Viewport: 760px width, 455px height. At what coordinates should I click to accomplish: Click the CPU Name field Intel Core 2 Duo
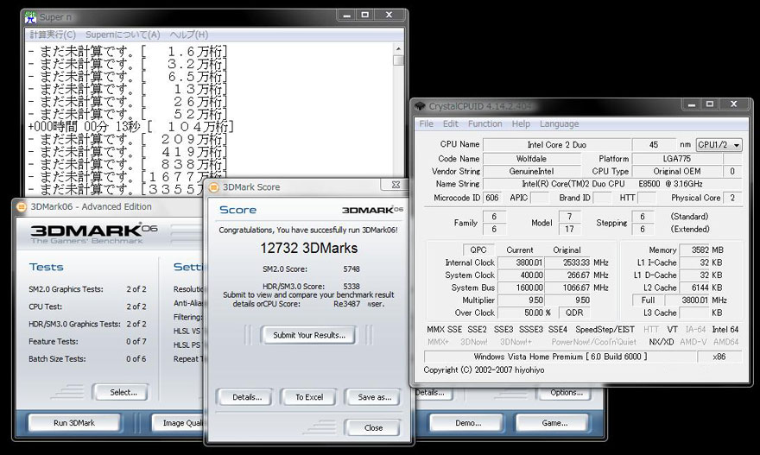point(557,144)
